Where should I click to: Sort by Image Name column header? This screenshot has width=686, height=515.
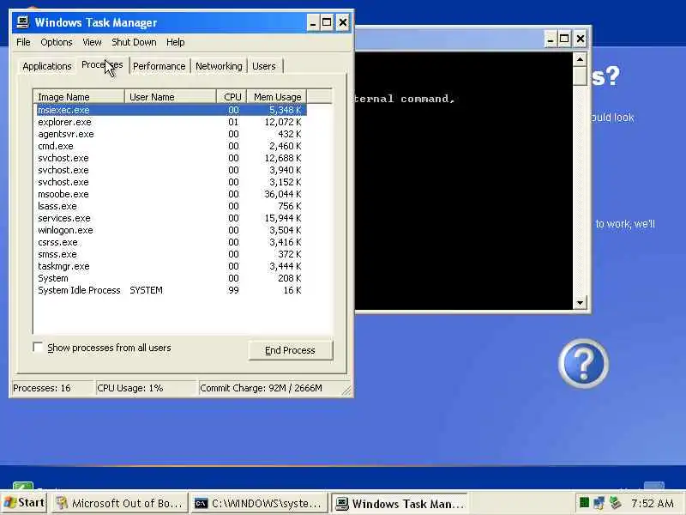(x=79, y=97)
